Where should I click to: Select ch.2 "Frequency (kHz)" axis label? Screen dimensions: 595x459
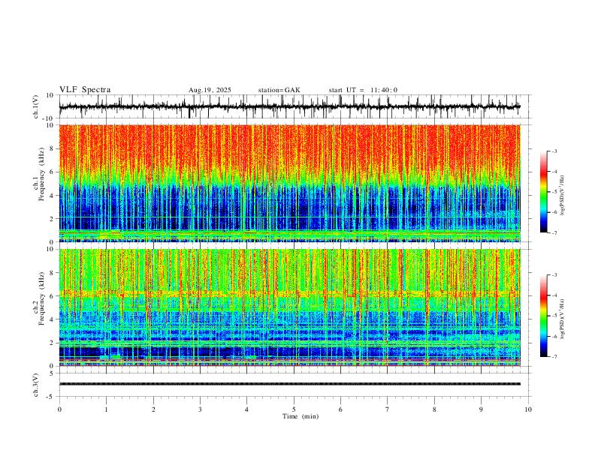pyautogui.click(x=41, y=298)
